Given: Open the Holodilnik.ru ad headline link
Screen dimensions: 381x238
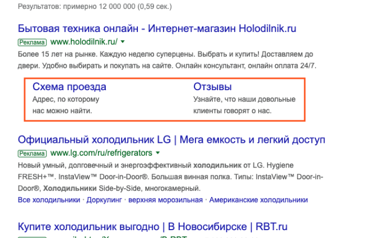Looking at the screenshot, I should [157, 29].
